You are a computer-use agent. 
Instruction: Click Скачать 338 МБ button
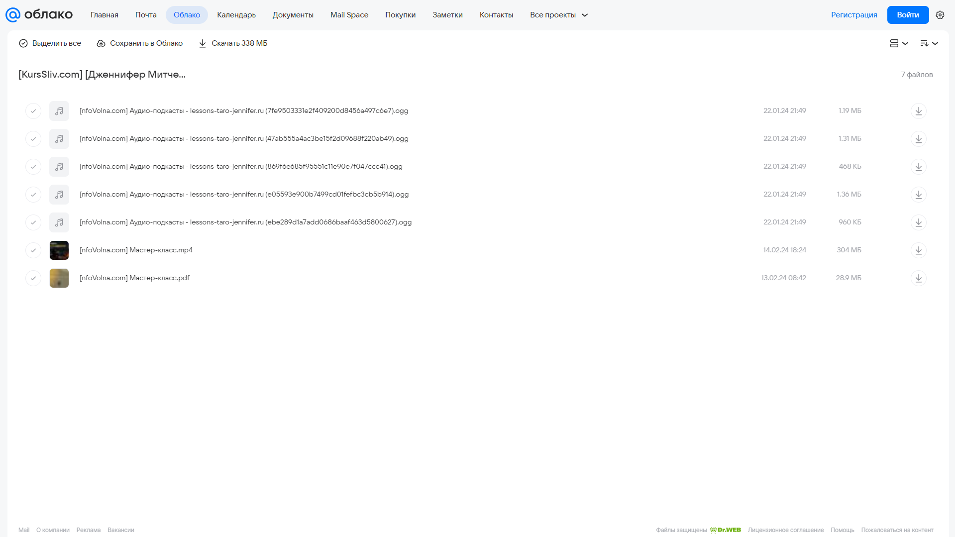pyautogui.click(x=233, y=43)
